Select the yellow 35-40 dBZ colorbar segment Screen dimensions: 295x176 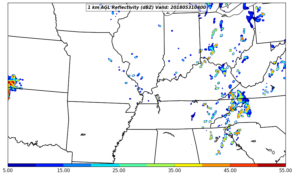188,165
